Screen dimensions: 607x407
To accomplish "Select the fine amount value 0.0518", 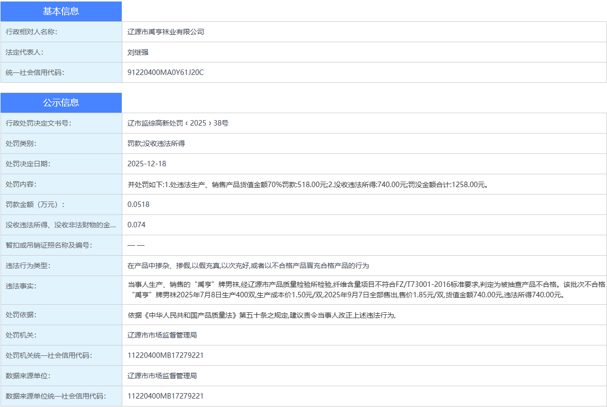I will pyautogui.click(x=137, y=203).
